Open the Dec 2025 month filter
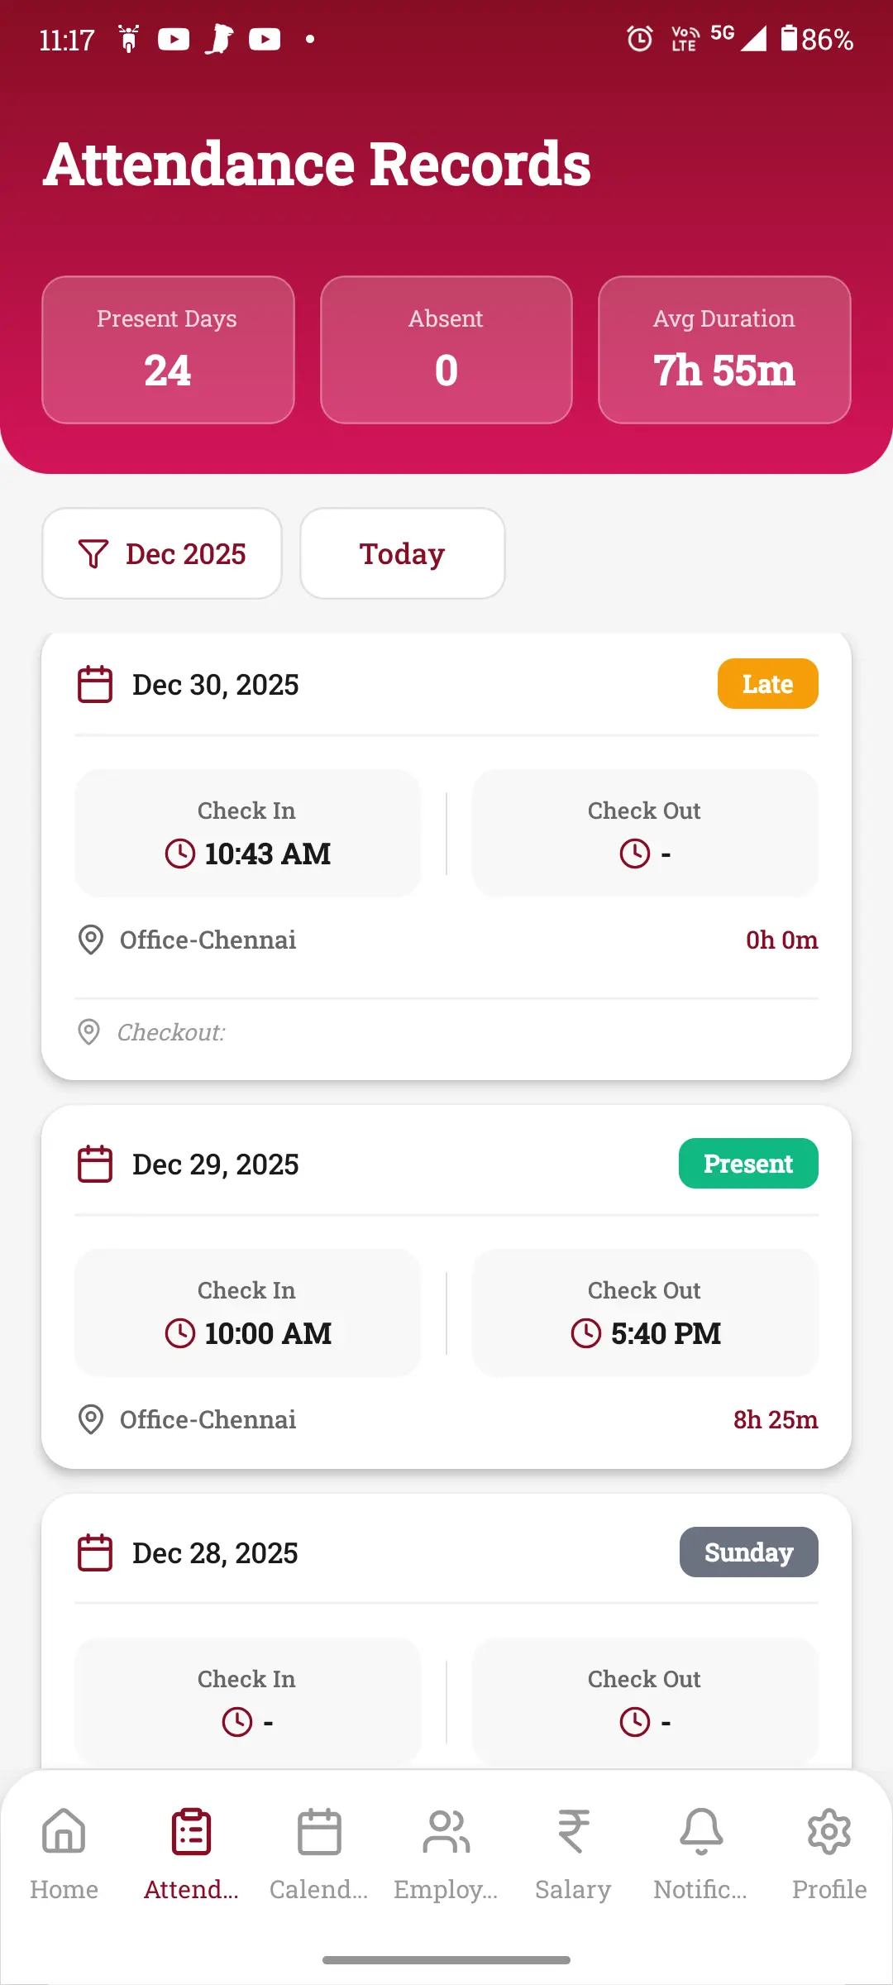893x1985 pixels. tap(162, 553)
